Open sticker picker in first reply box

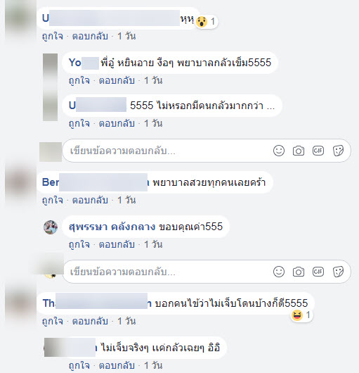338,151
